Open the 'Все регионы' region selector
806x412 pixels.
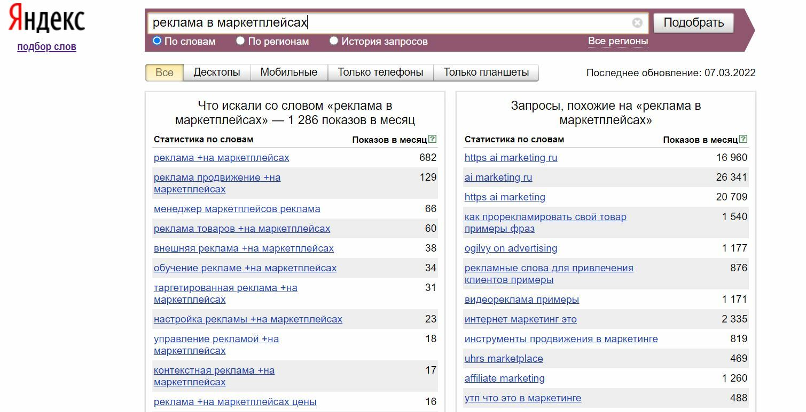618,41
